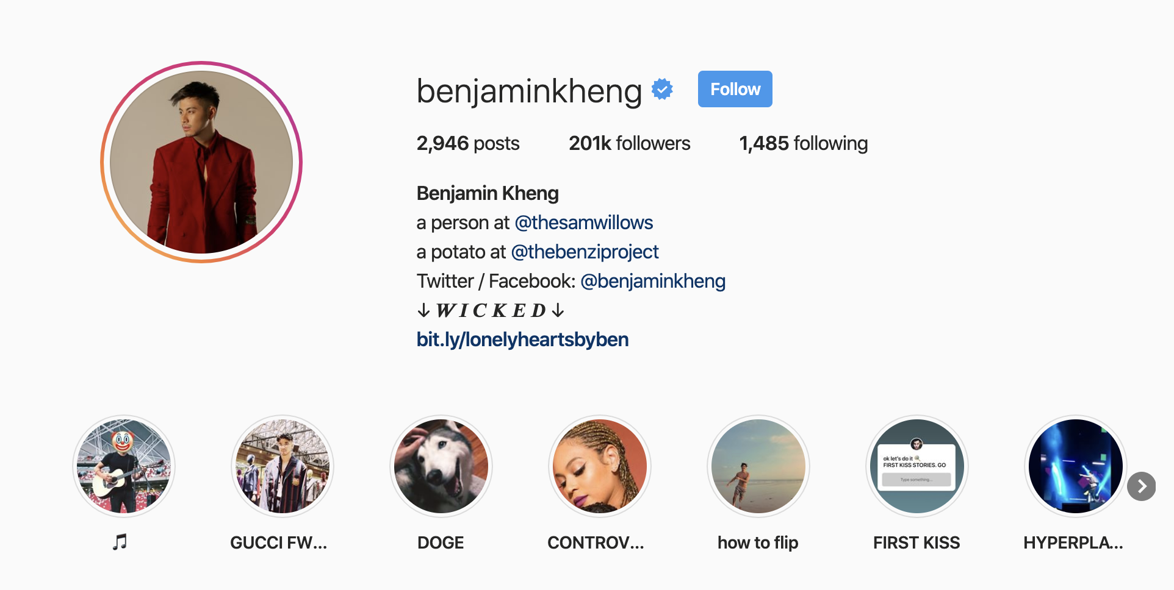Show more highlights with right arrow
This screenshot has height=590, width=1174.
(1142, 486)
